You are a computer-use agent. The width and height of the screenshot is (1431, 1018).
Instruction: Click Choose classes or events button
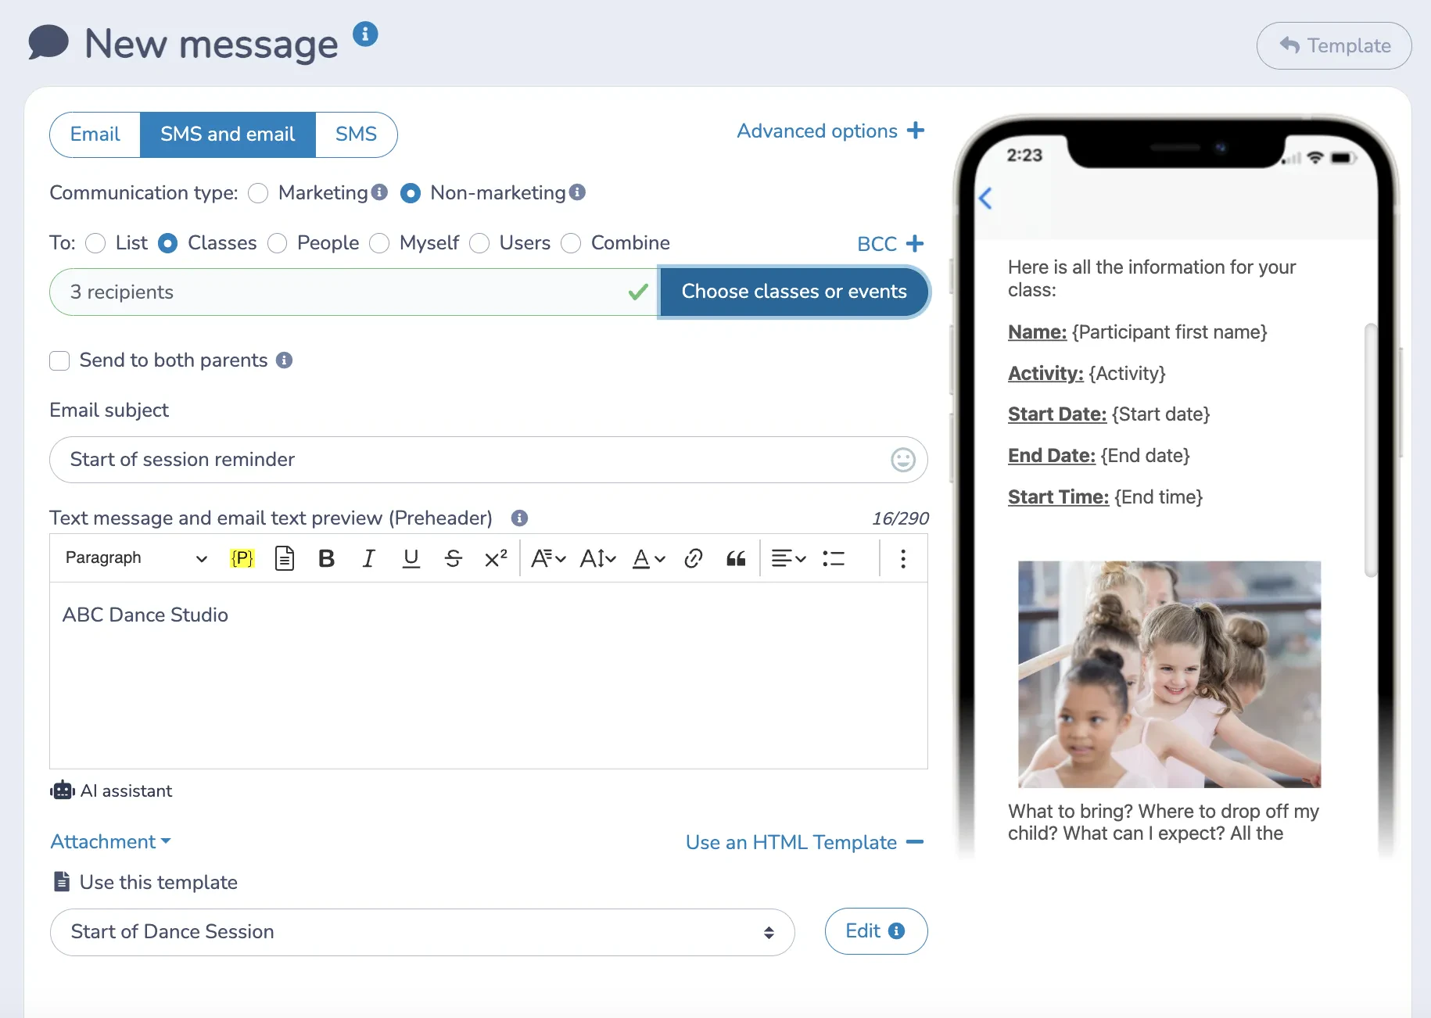click(x=794, y=292)
